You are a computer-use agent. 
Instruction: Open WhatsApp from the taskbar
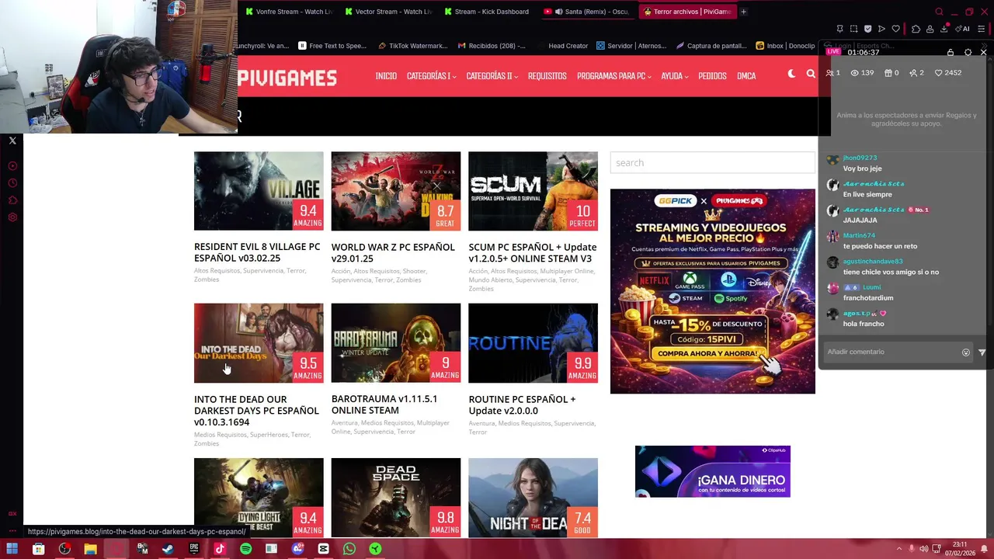[349, 549]
